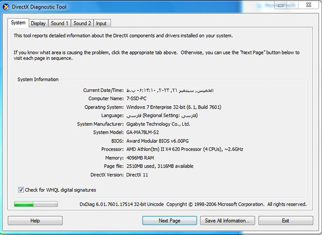The height and width of the screenshot is (235, 322).
Task: Click system model GA-MA78LM-S2
Action: (143, 132)
